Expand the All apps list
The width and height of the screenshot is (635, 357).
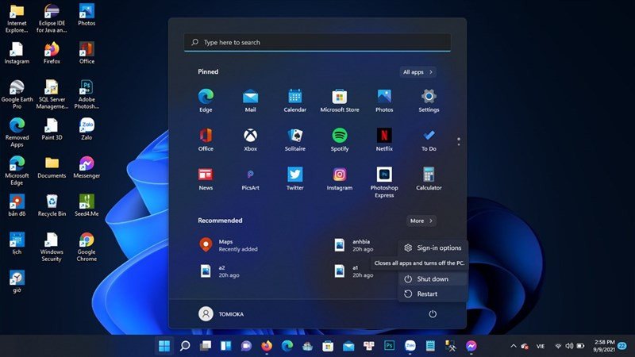(x=418, y=72)
